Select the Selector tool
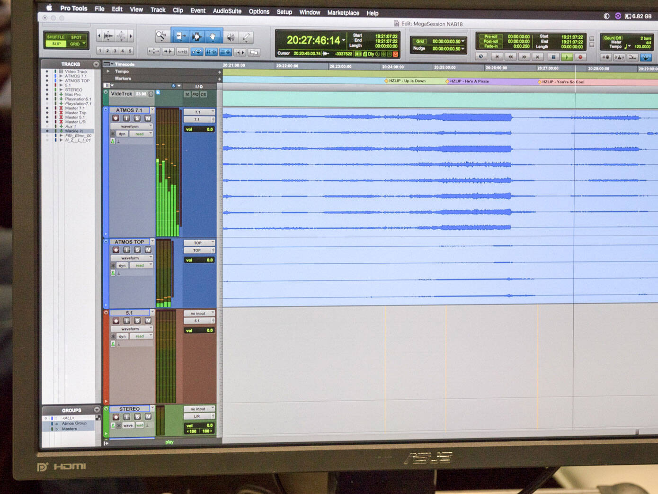Viewport: 658px width, 494px height. [x=196, y=36]
